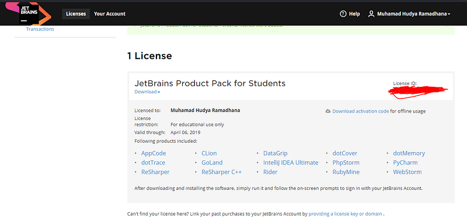Open the PhpStorm product link
The width and height of the screenshot is (467, 222).
point(346,163)
